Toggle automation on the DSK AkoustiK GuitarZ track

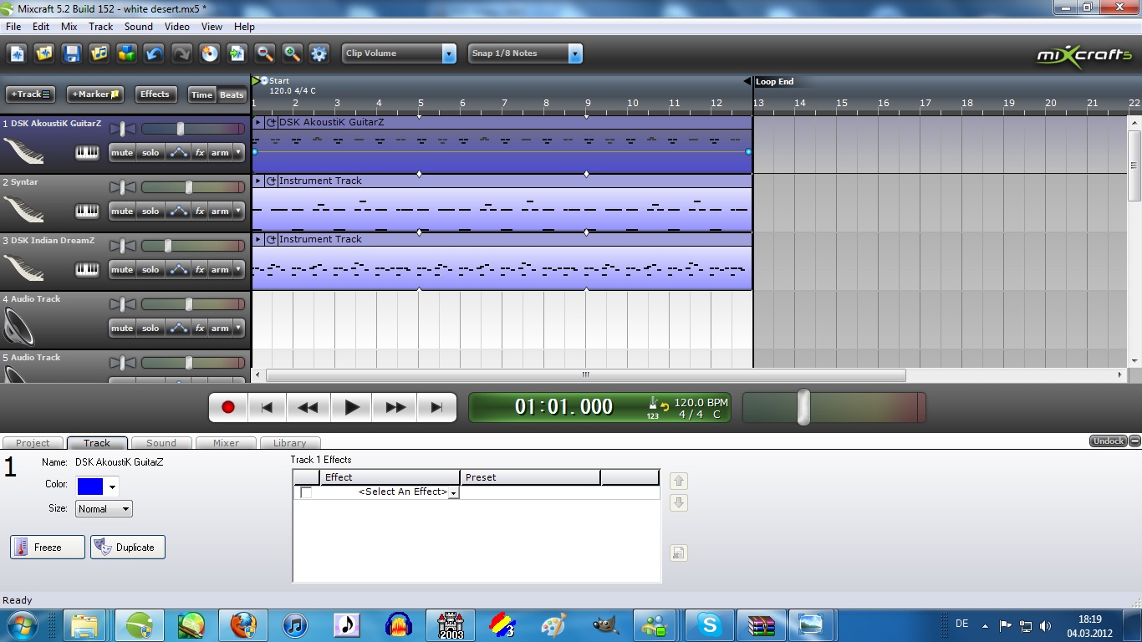tap(178, 153)
